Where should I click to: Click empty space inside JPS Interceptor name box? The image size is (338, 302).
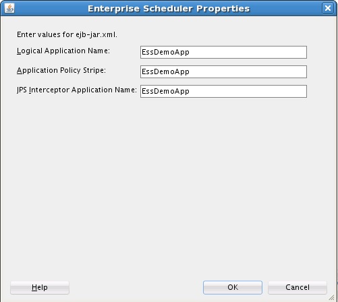coord(248,91)
